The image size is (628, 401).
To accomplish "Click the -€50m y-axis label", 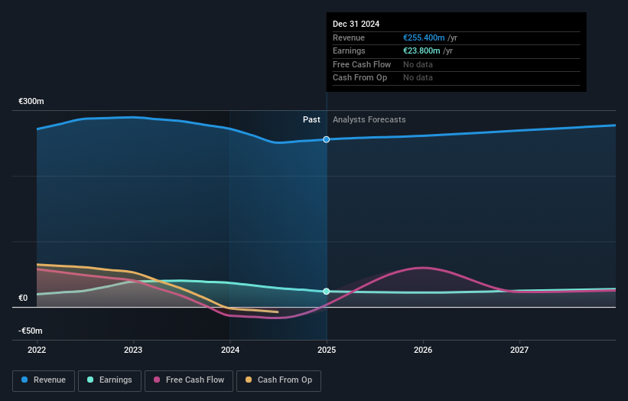I will (x=31, y=331).
